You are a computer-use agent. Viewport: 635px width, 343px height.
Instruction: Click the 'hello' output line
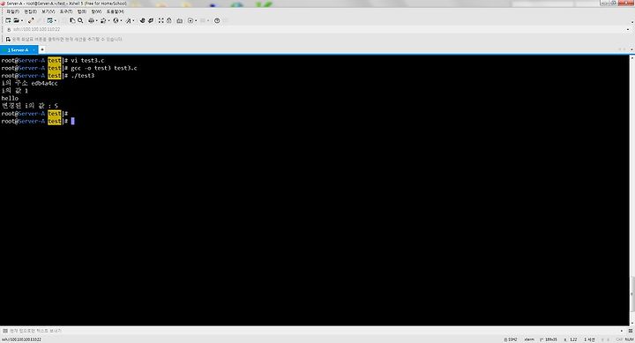pos(10,99)
